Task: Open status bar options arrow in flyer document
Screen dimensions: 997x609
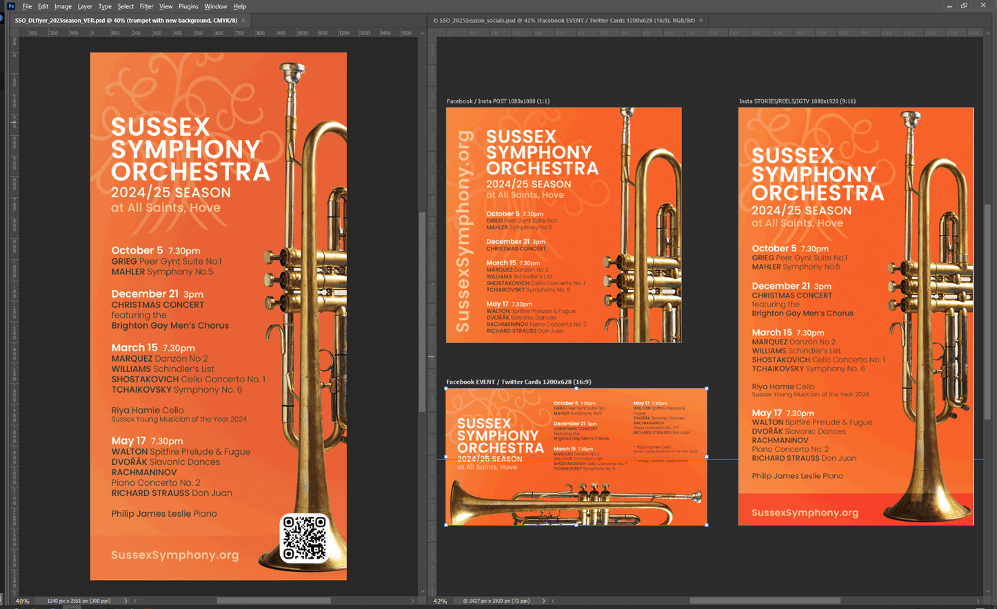Action: [x=125, y=601]
